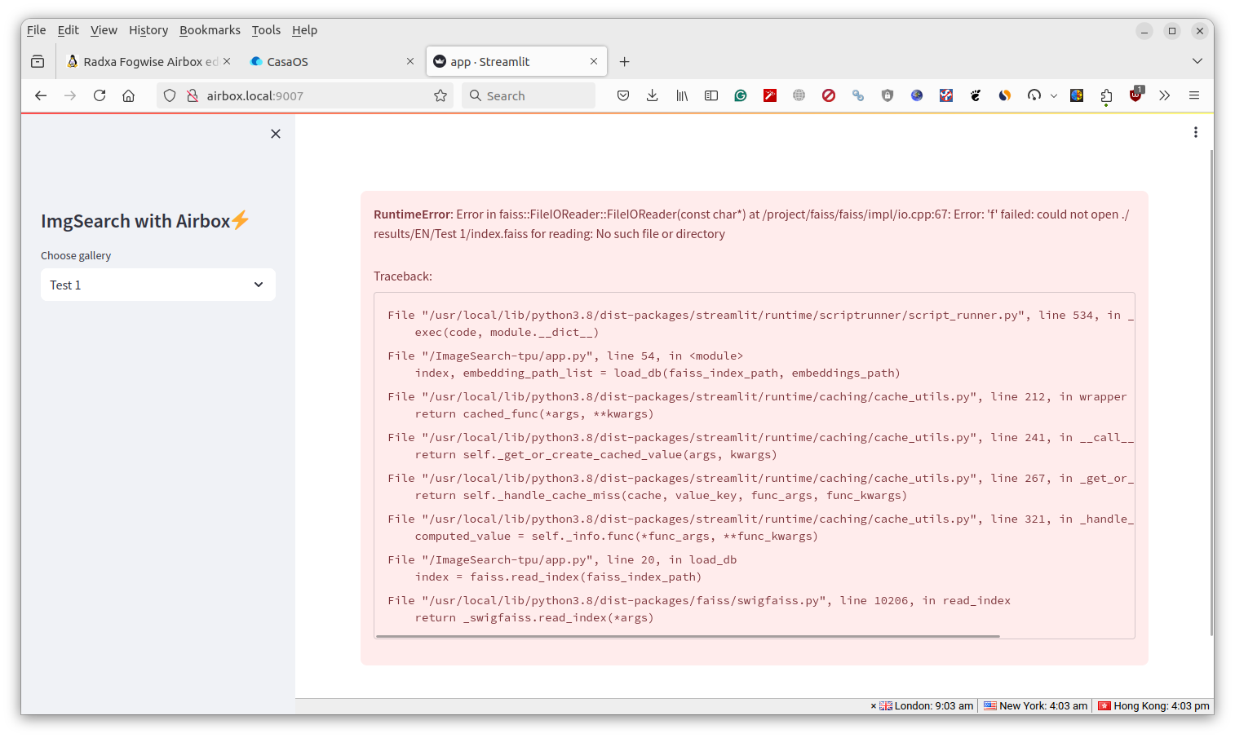Viewport: 1235px width, 738px height.
Task: Toggle the sidebar view icon
Action: [711, 95]
